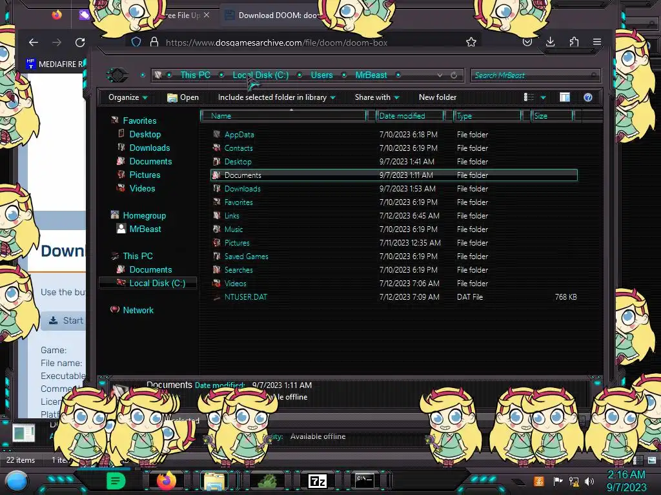
Task: Open Downloads under Favorites
Action: (x=150, y=148)
